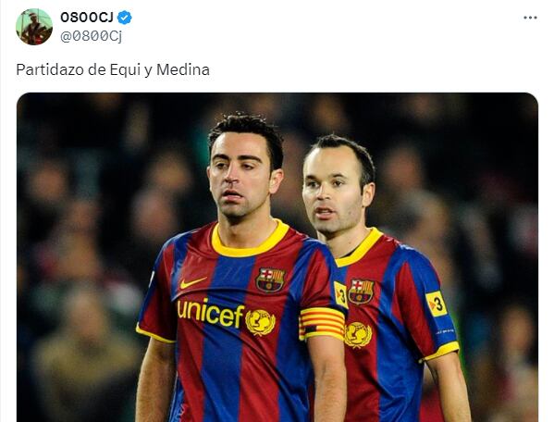Click the yellow TV3 sleeve patch
Image resolution: width=554 pixels, height=422 pixels.
437,304
